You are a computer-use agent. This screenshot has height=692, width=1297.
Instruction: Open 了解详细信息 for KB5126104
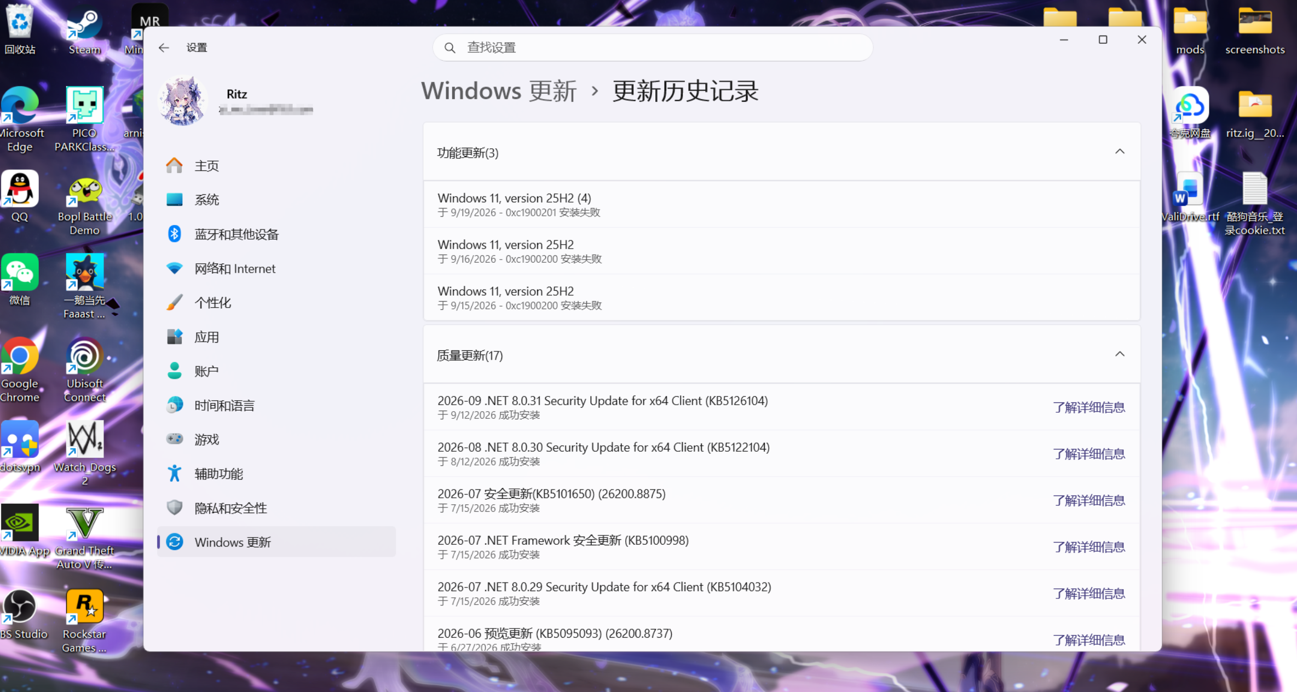[x=1088, y=407]
